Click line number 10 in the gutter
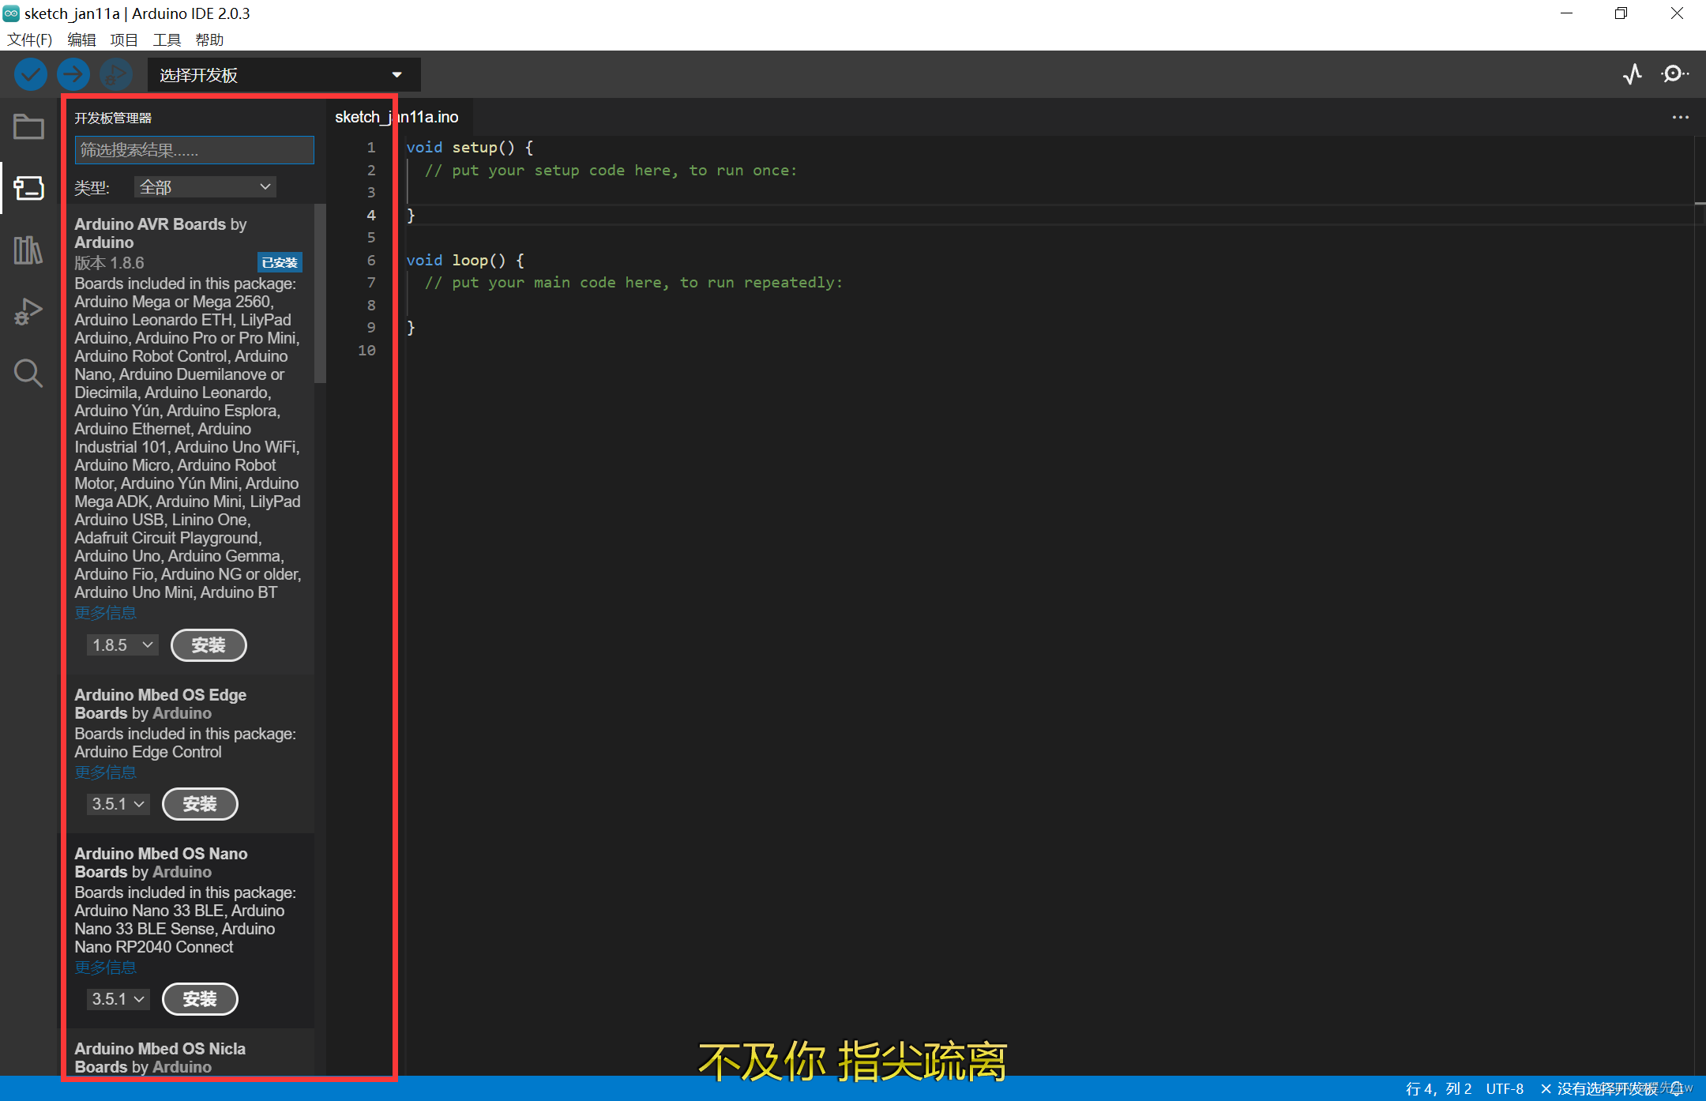 pos(366,350)
